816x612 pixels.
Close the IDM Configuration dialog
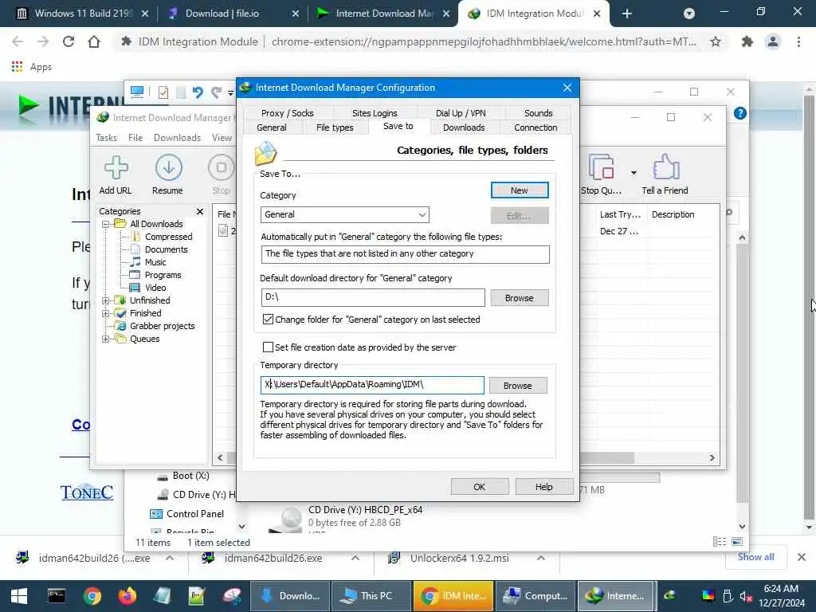point(567,88)
